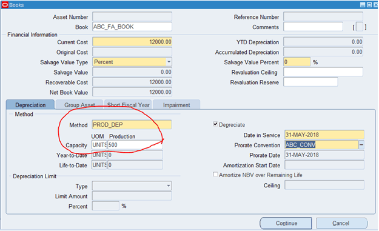This screenshot has width=379, height=231.
Task: Click the Revaluation Ceiling field
Action: click(x=323, y=72)
